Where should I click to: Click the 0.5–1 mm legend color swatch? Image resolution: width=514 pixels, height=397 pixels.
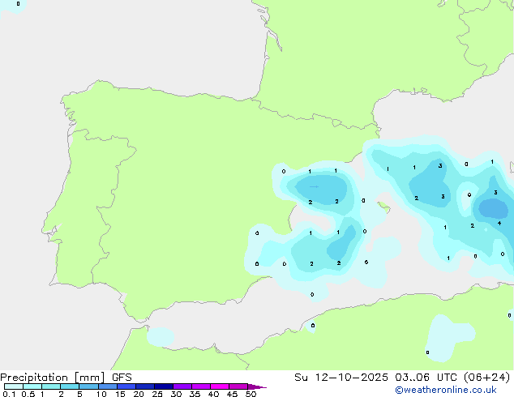click(32, 386)
